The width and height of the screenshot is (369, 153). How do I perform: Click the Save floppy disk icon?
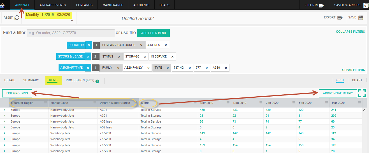(x=361, y=18)
